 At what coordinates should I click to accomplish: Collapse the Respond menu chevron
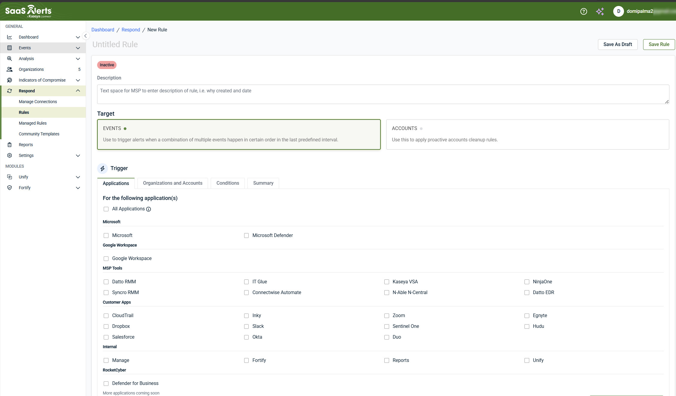(x=78, y=91)
